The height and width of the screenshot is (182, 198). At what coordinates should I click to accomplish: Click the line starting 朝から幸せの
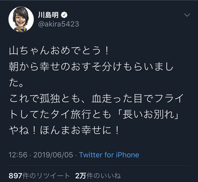91,67
